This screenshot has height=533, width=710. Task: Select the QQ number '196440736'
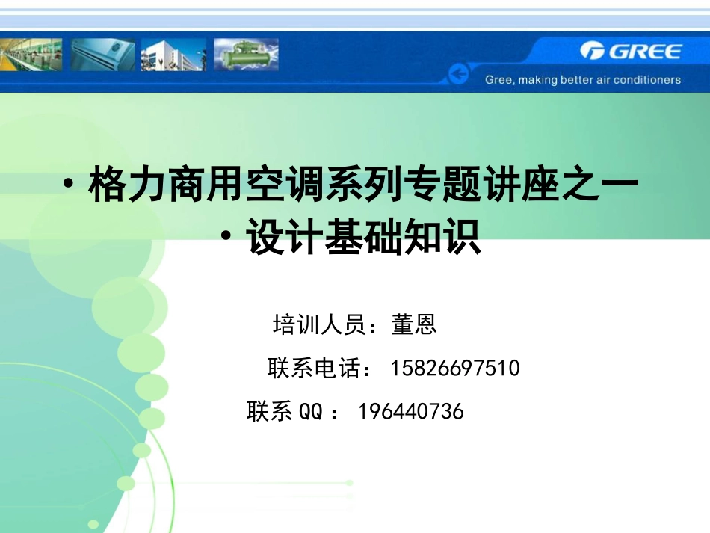(411, 412)
